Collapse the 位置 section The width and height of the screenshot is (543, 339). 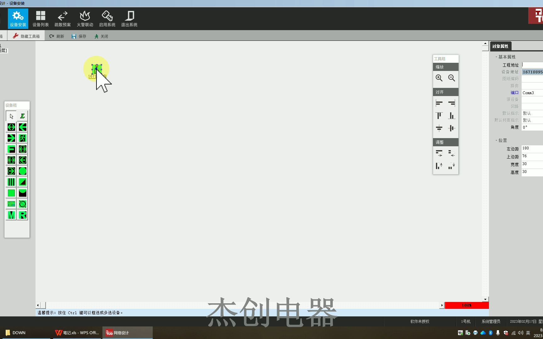tap(501, 140)
